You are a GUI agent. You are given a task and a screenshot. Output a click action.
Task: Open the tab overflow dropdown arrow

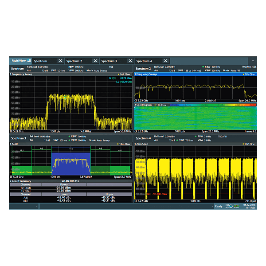click(x=253, y=61)
